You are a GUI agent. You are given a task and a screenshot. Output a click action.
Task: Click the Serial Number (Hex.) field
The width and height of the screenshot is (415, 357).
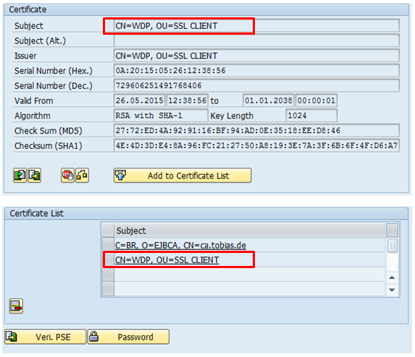pyautogui.click(x=256, y=71)
